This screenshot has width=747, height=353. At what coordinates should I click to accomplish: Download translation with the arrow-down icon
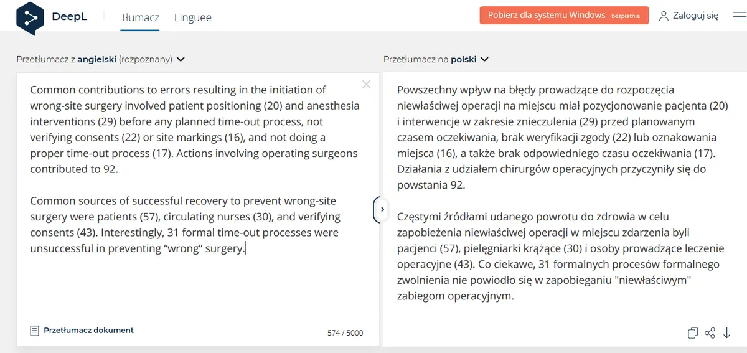tap(726, 333)
